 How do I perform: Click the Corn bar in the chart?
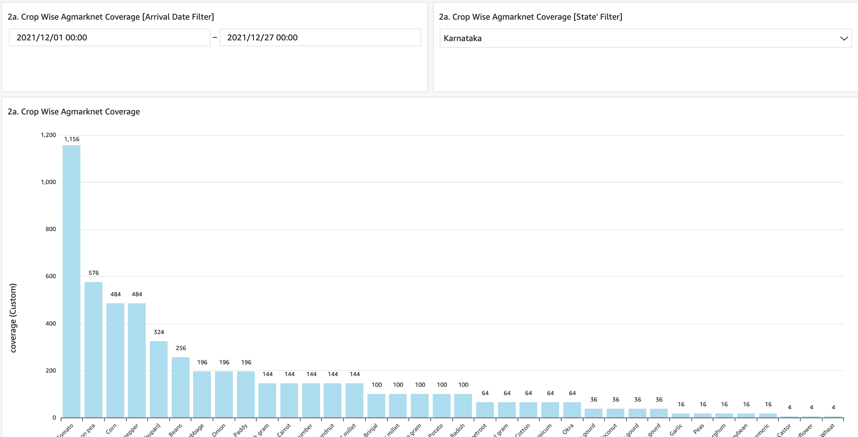[115, 360]
